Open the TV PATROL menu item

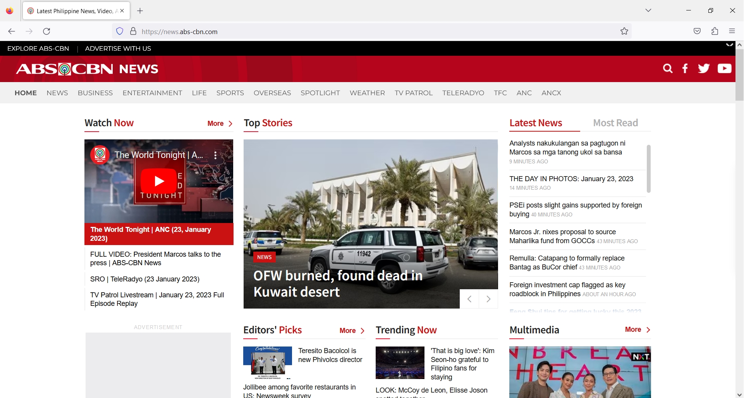[x=414, y=93]
